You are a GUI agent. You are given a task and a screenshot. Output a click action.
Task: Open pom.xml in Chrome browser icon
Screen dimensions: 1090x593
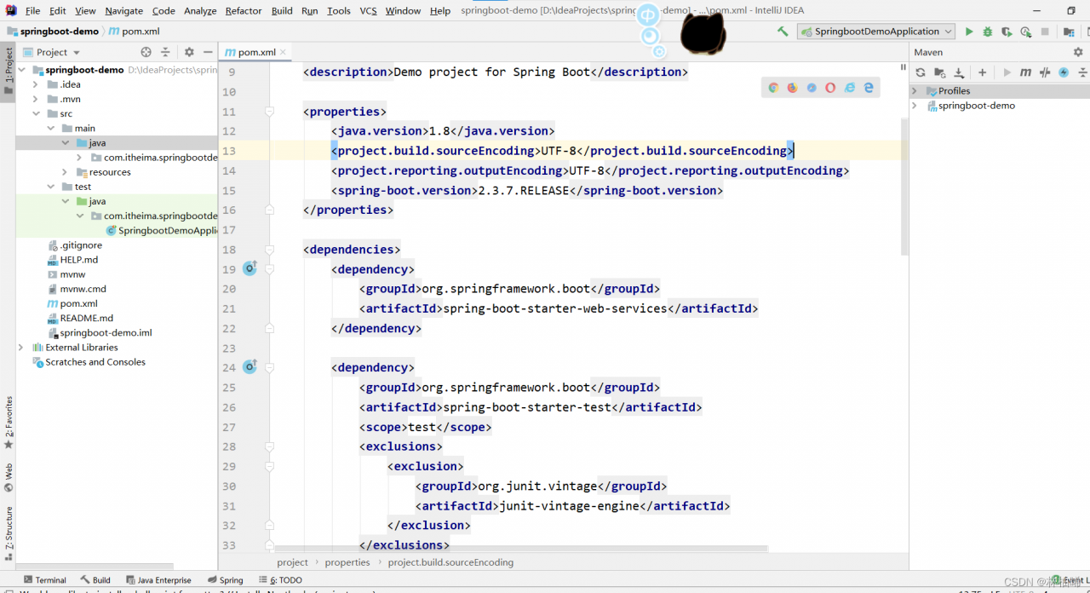click(773, 88)
